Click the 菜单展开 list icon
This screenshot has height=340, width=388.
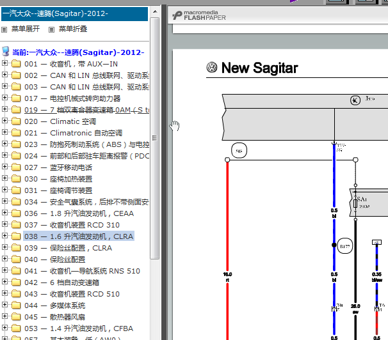click(x=4, y=30)
